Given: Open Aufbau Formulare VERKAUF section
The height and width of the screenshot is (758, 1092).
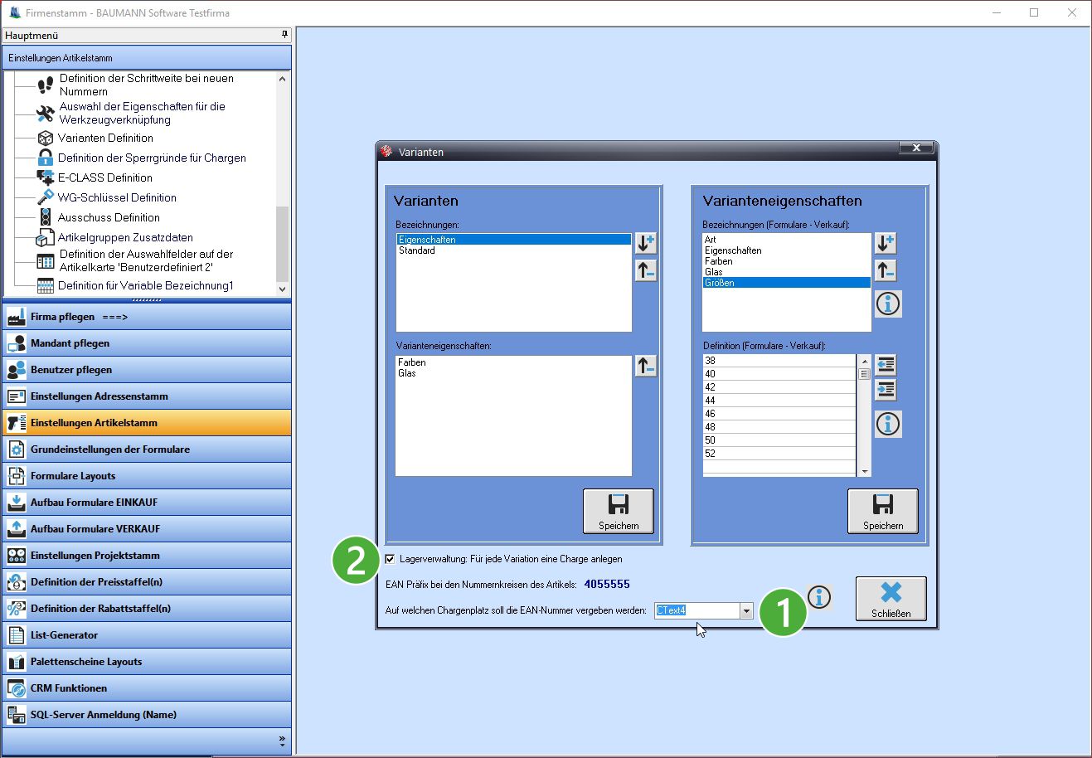Looking at the screenshot, I should click(147, 529).
